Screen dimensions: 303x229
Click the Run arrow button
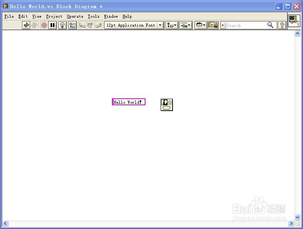pos(26,25)
